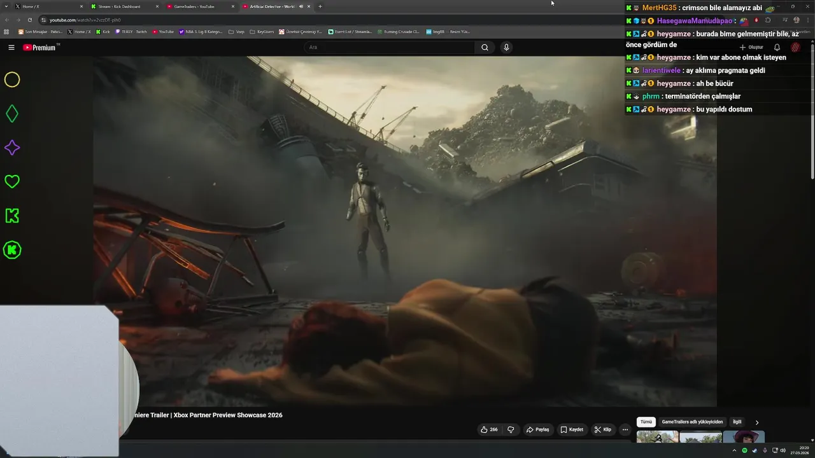Click the tray microphone icon
Screen dimensions: 815x458
pos(765,450)
